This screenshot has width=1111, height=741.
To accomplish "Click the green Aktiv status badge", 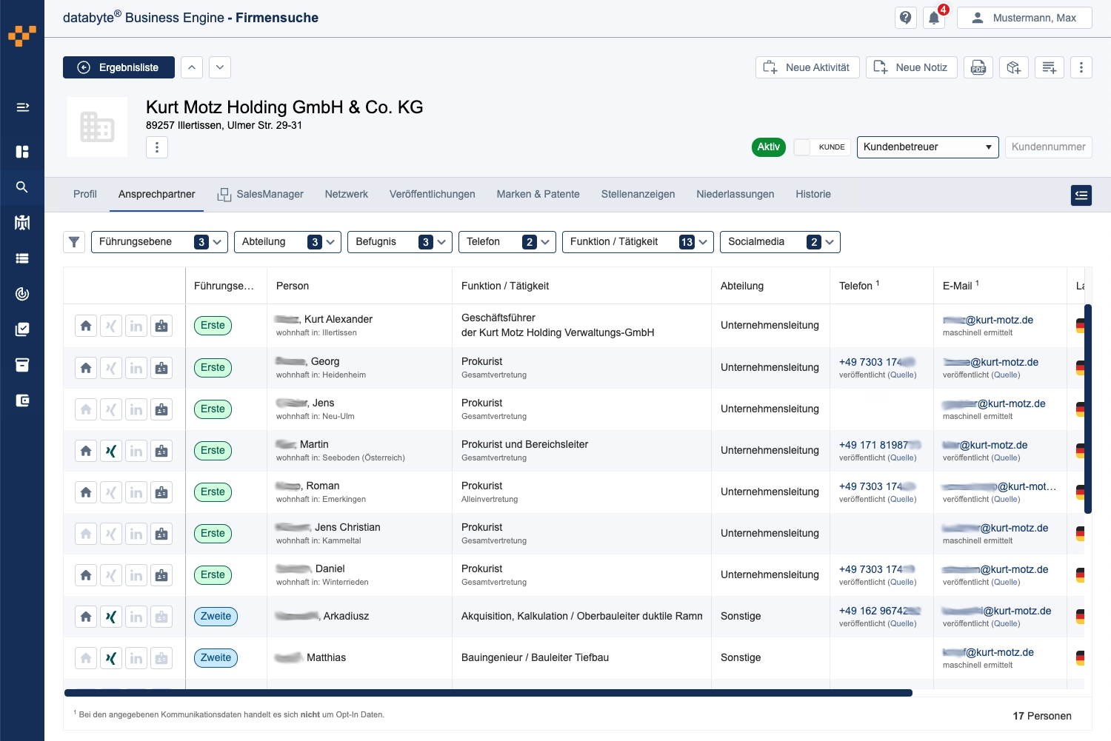I will point(768,147).
